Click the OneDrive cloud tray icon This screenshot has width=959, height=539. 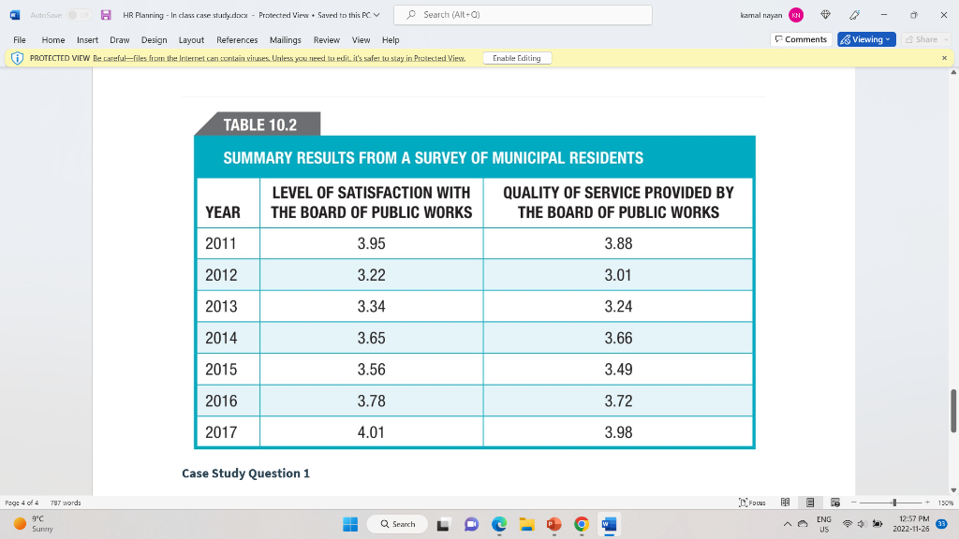[x=803, y=524]
